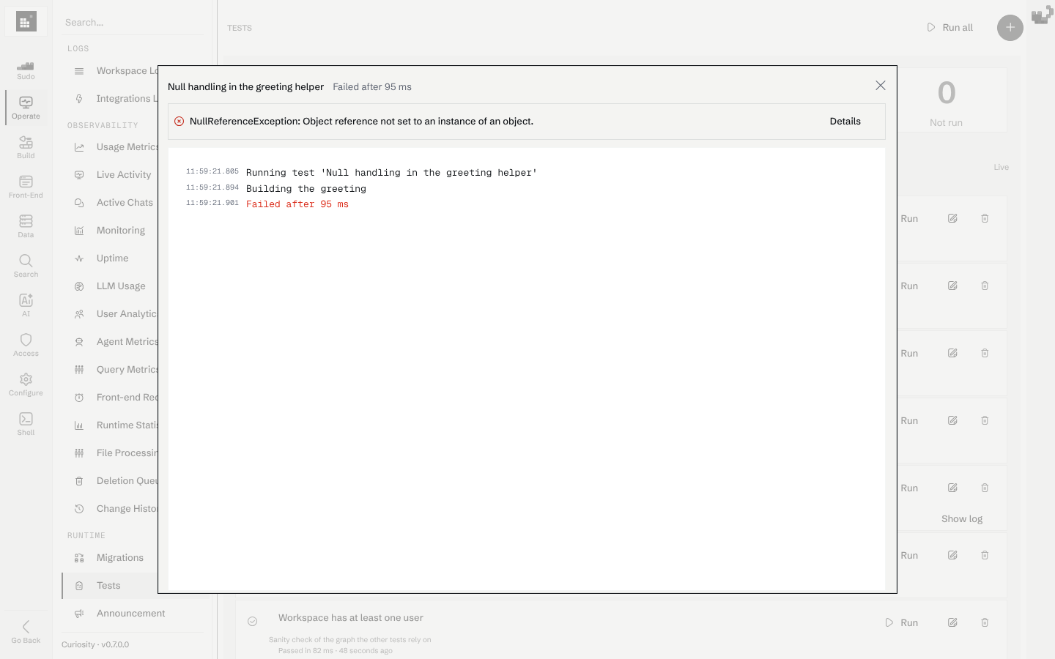Click the Go Back arrow
1055x659 pixels.
tap(26, 631)
